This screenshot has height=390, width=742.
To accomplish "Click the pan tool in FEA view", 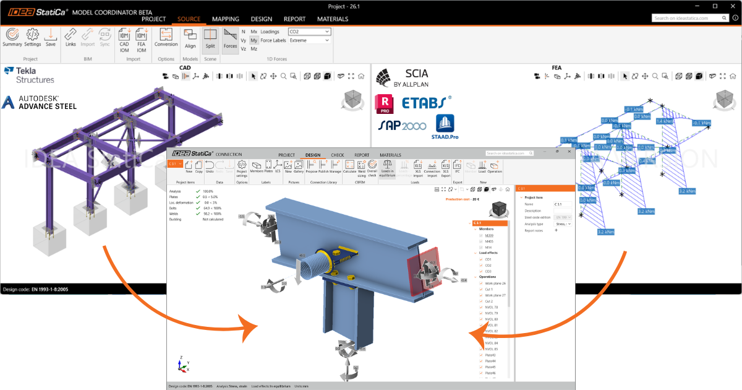I will [646, 76].
